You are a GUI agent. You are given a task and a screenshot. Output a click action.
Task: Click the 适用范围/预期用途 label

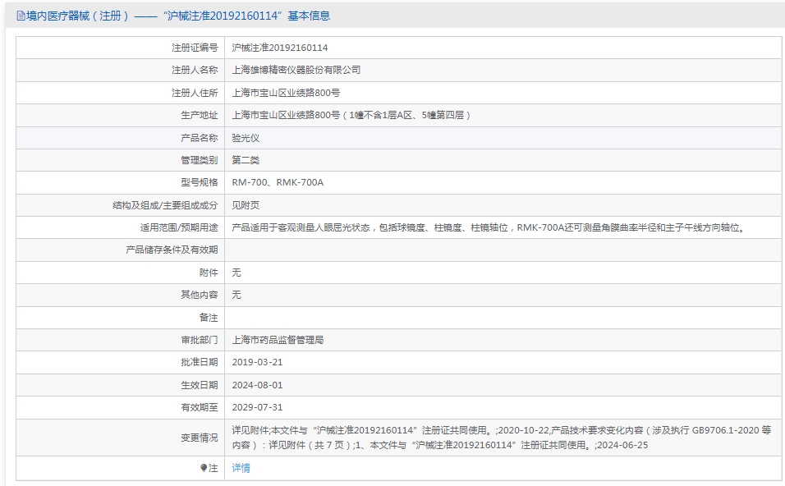[x=179, y=227]
